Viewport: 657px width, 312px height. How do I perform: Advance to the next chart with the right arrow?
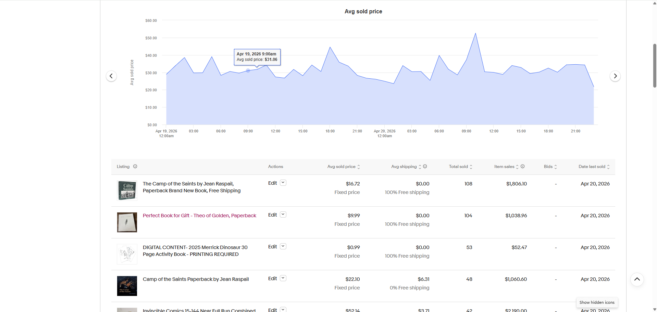[x=615, y=76]
